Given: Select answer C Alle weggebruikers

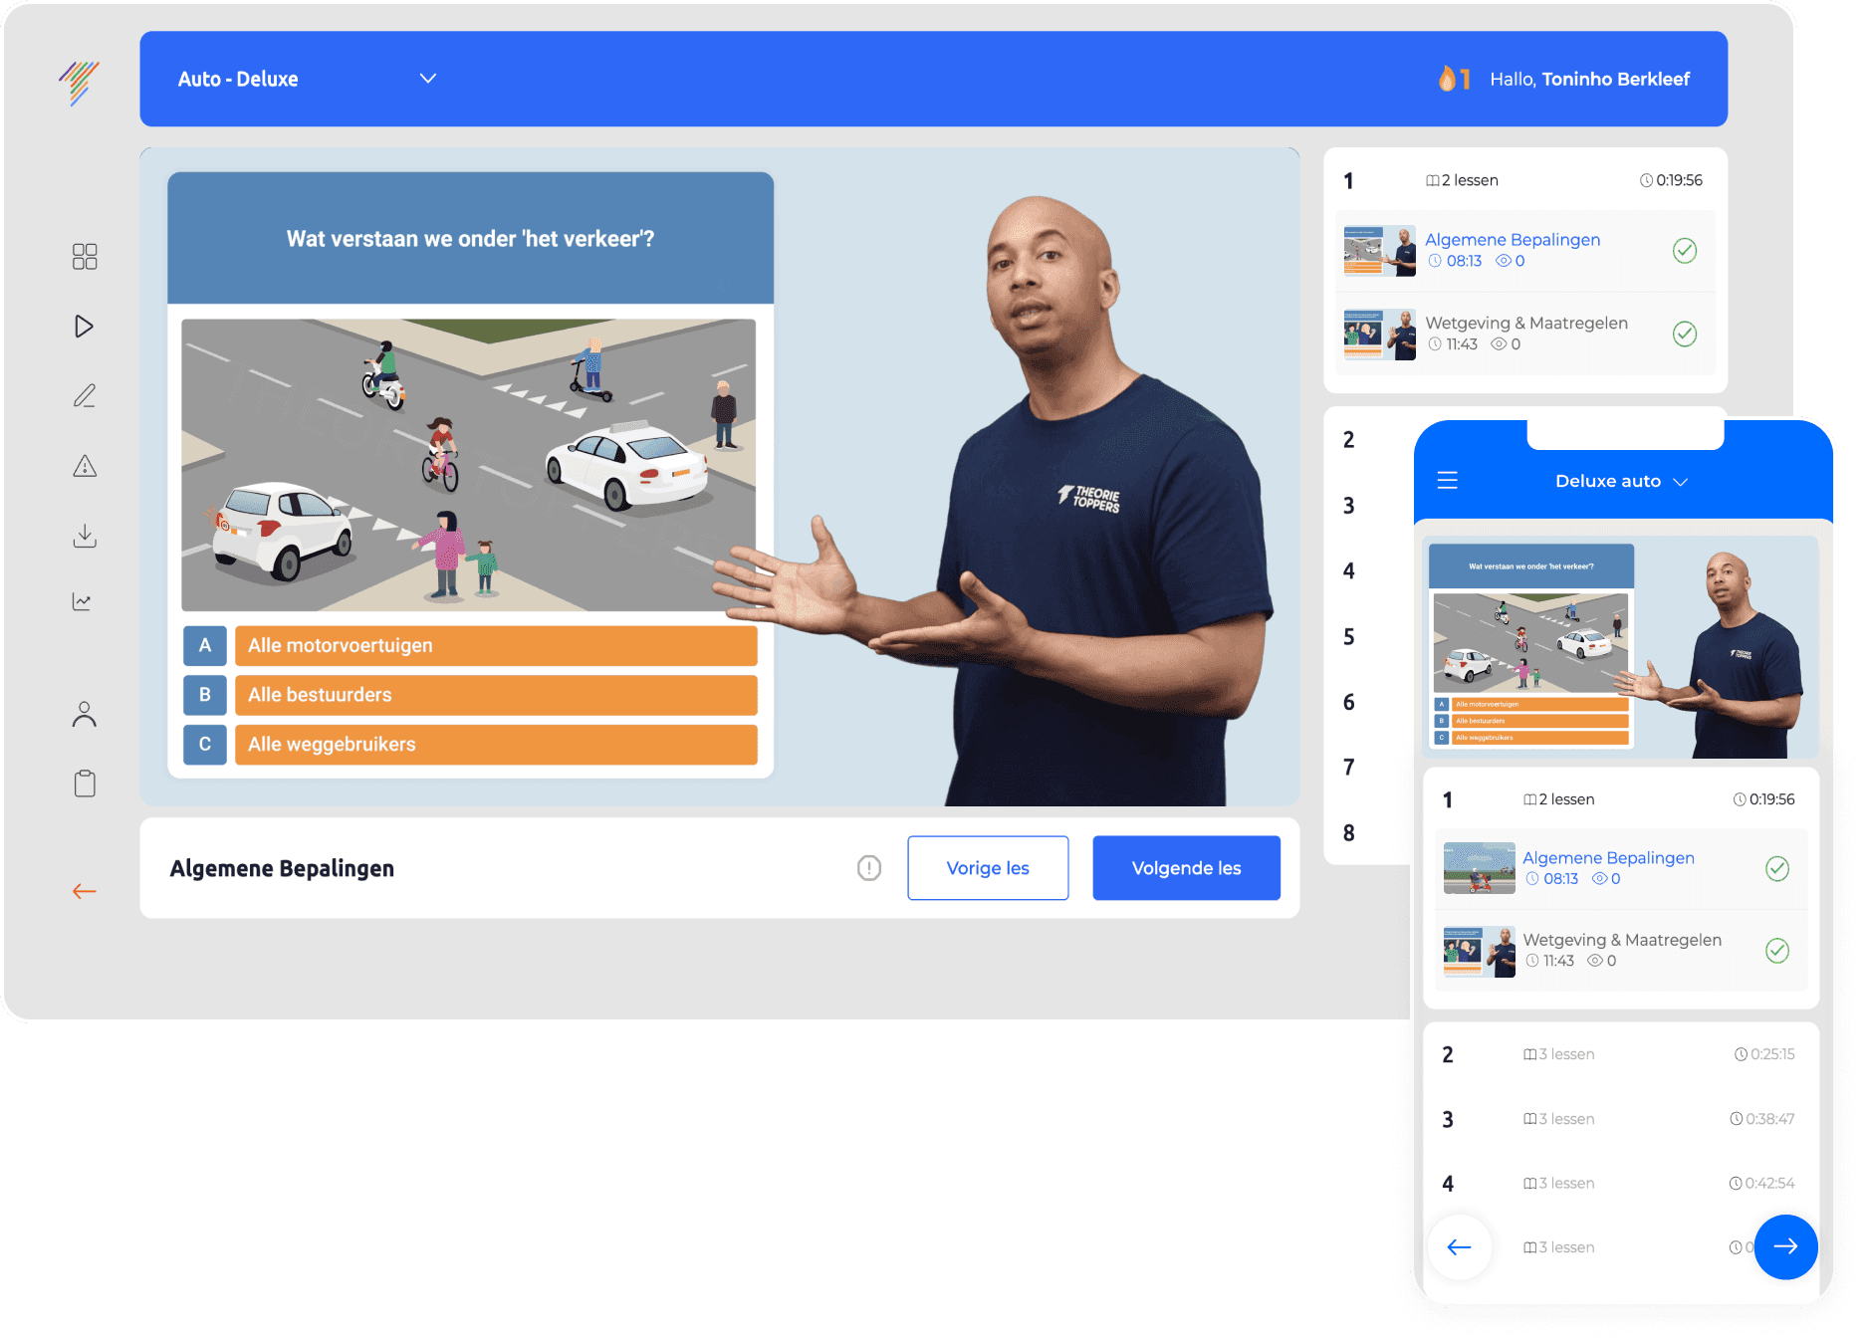Looking at the screenshot, I should [495, 745].
